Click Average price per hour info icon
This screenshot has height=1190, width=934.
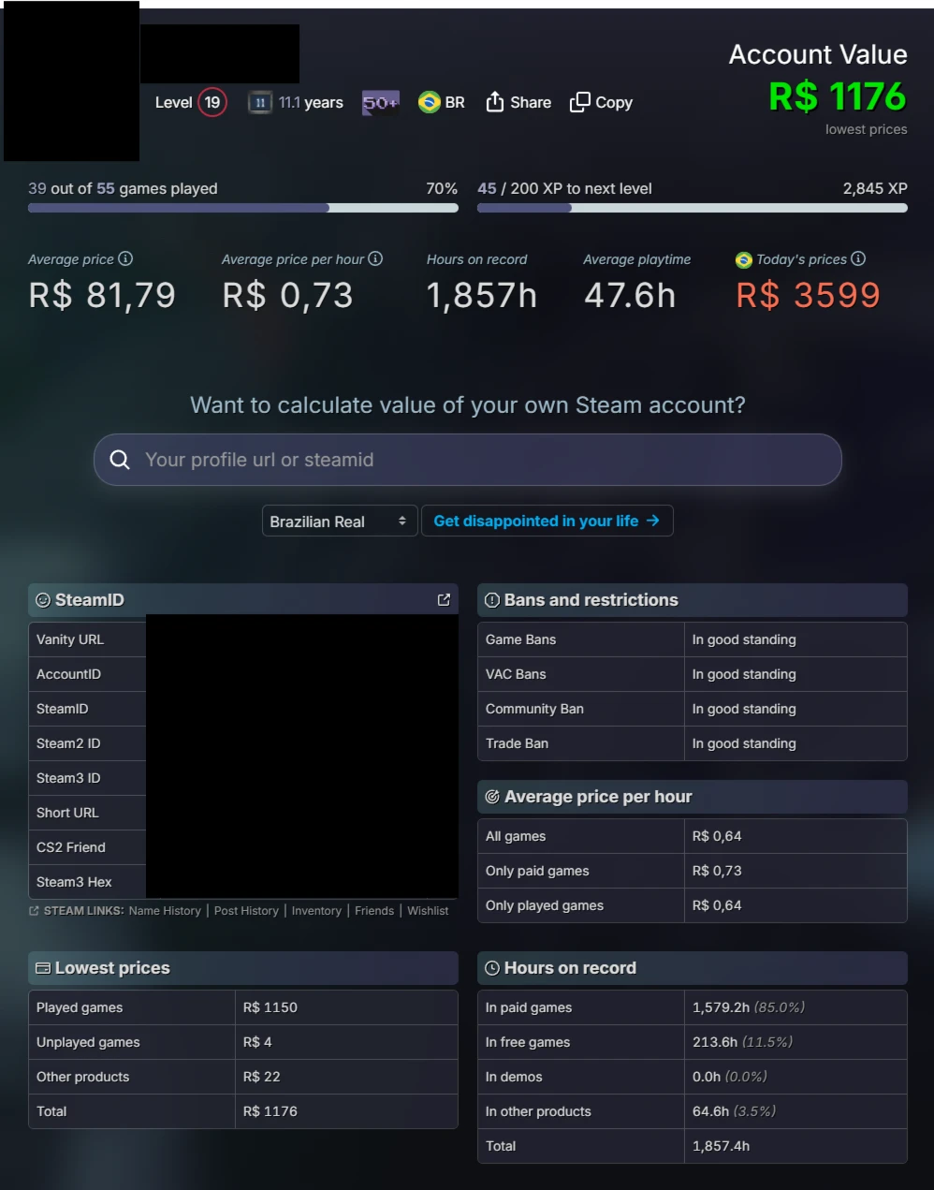[x=375, y=258]
